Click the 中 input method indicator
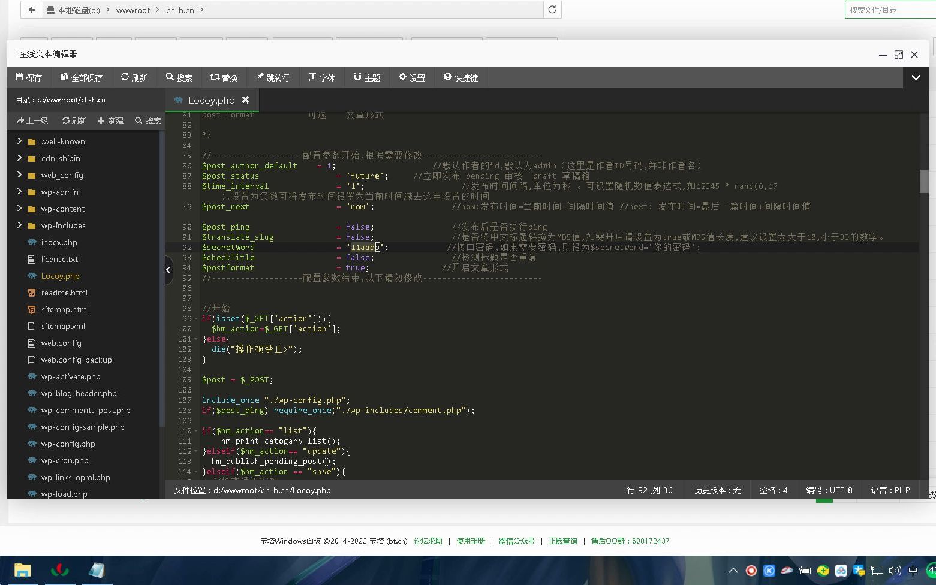Screen dimensions: 936x585 [x=913, y=571]
